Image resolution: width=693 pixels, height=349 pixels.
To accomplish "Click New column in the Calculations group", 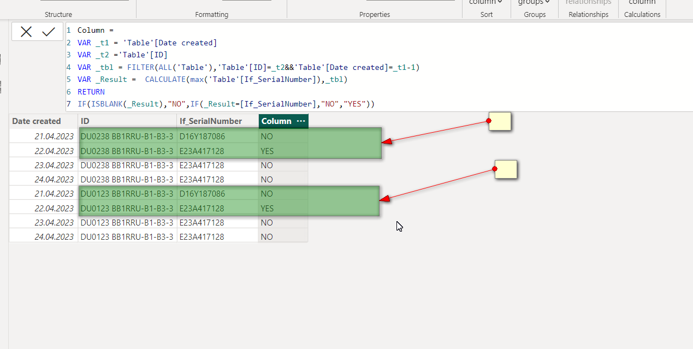I will click(x=642, y=3).
